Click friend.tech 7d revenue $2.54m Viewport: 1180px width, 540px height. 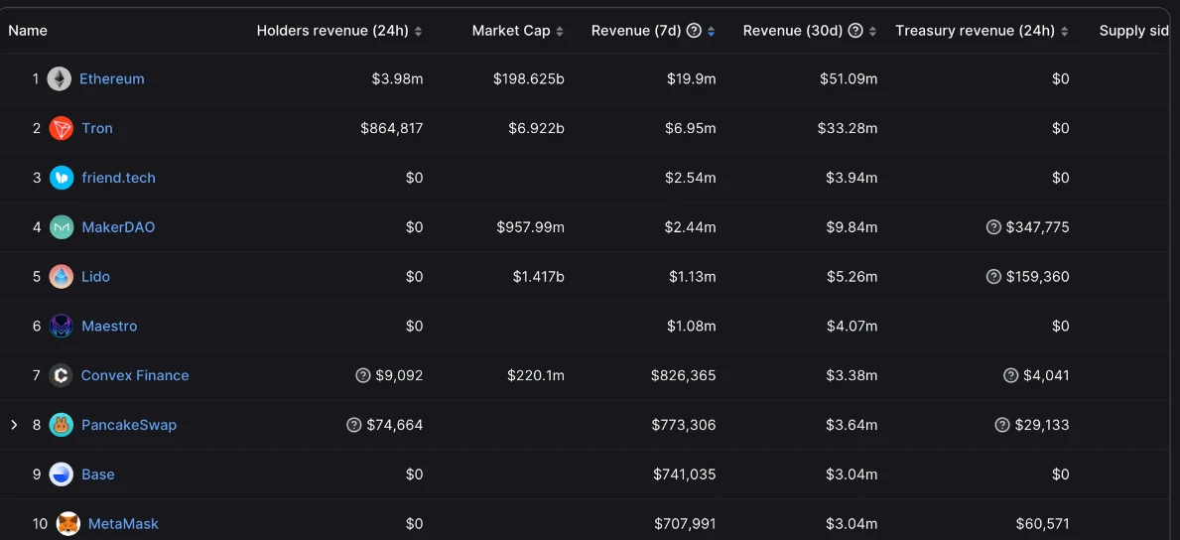[x=691, y=178]
